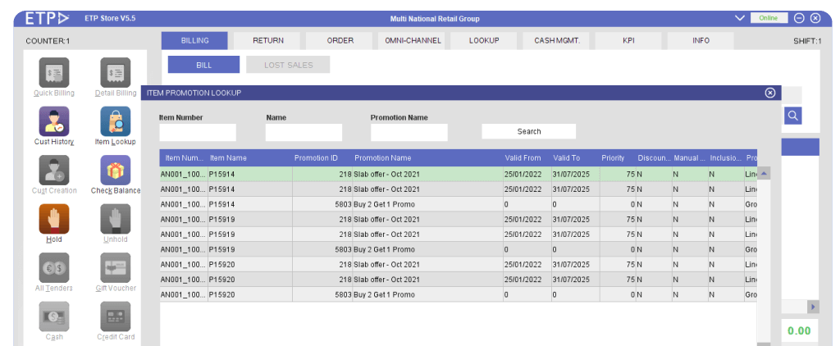The image size is (840, 346).
Task: Click the COUNTER:1 label
Action: click(48, 41)
